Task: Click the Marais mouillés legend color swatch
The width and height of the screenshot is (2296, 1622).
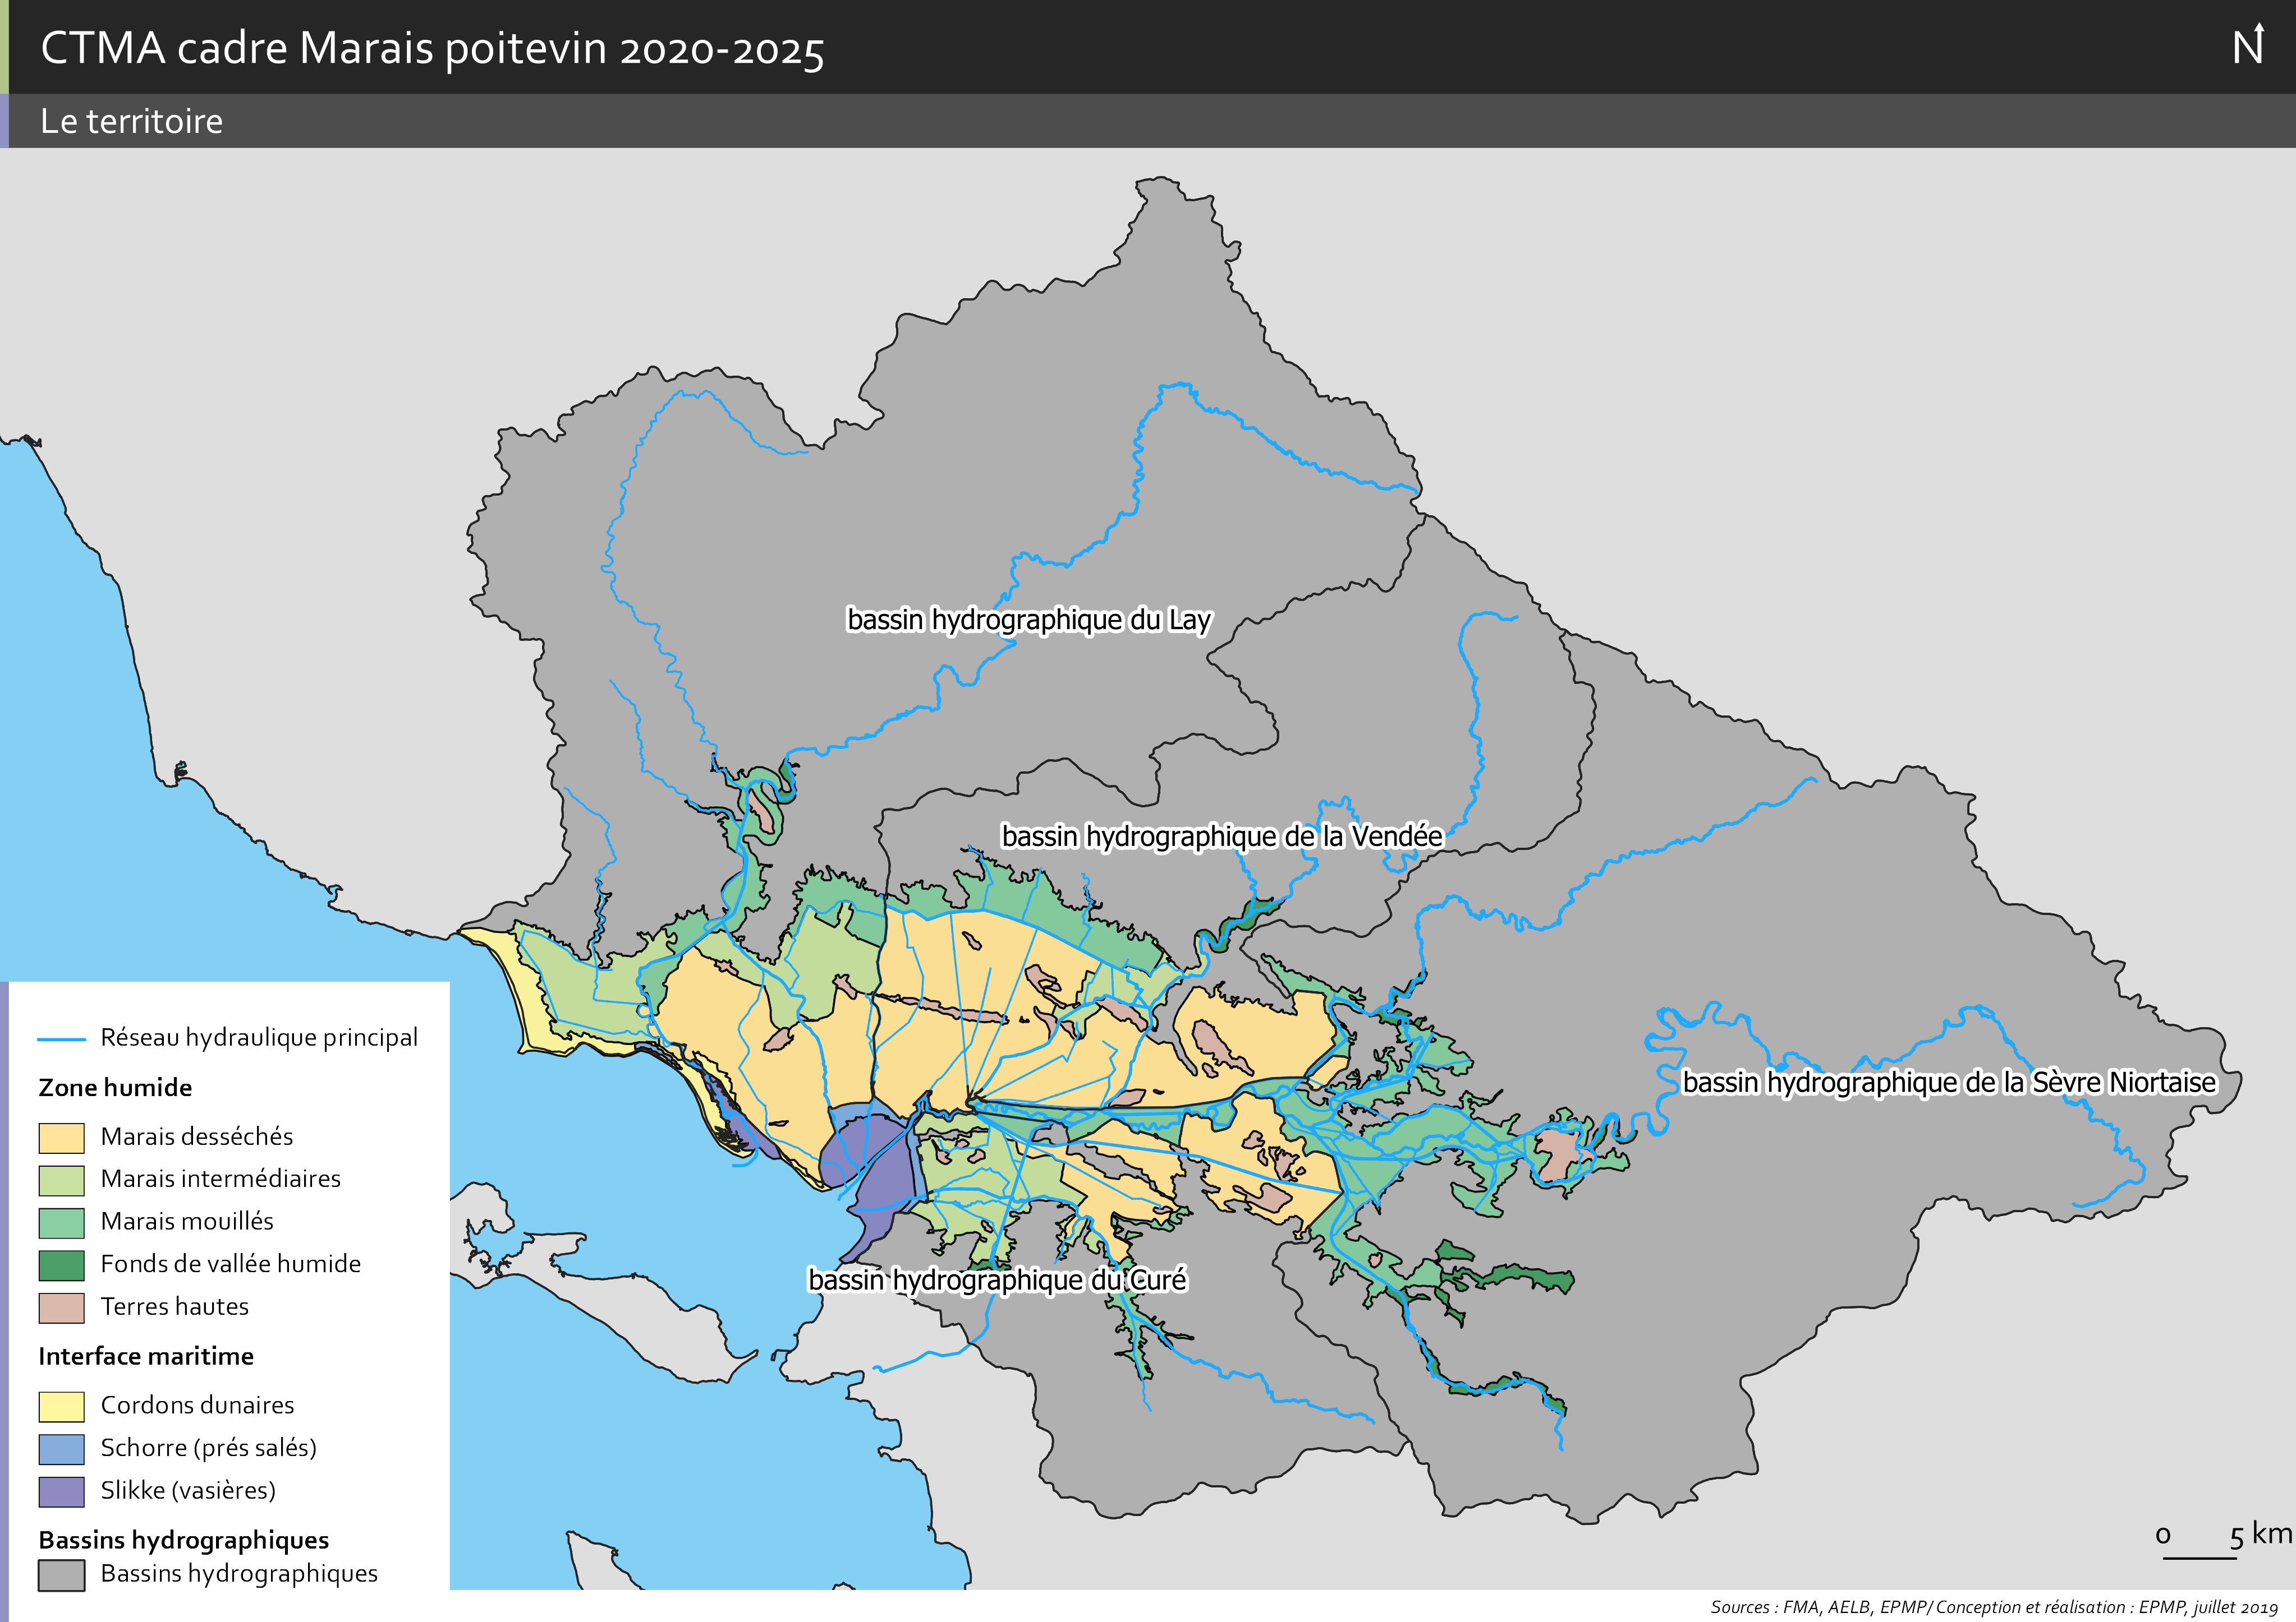Action: (61, 1223)
